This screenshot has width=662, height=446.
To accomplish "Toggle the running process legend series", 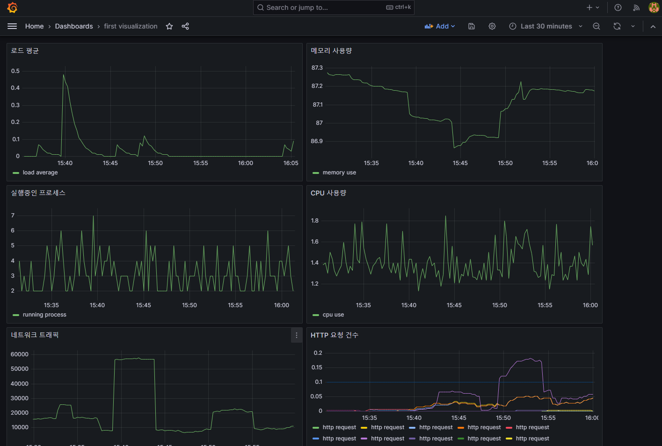I will (44, 315).
